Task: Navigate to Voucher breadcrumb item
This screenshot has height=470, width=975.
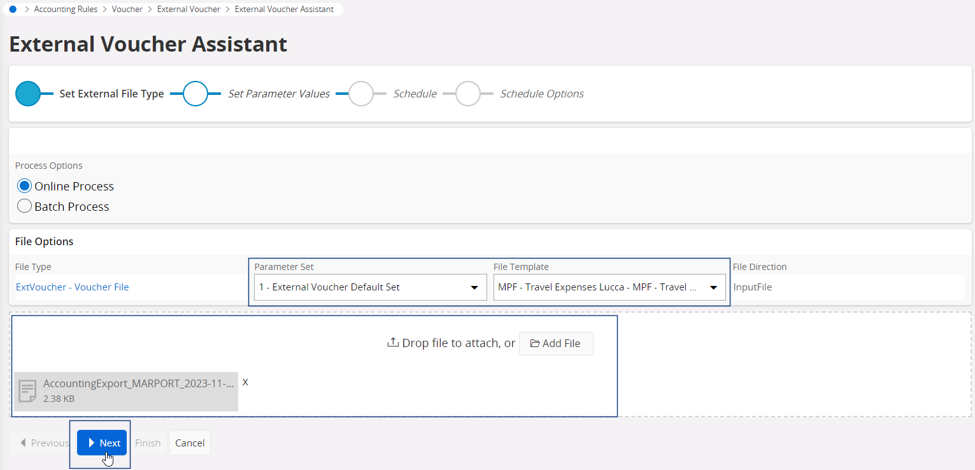Action: click(127, 10)
